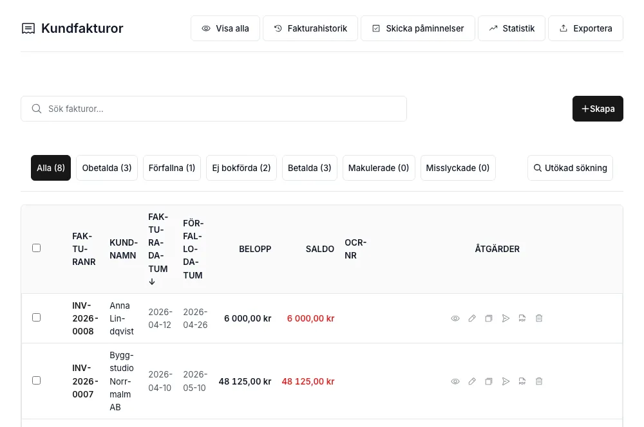Click the +Skapa button
This screenshot has width=644, height=427.
598,109
